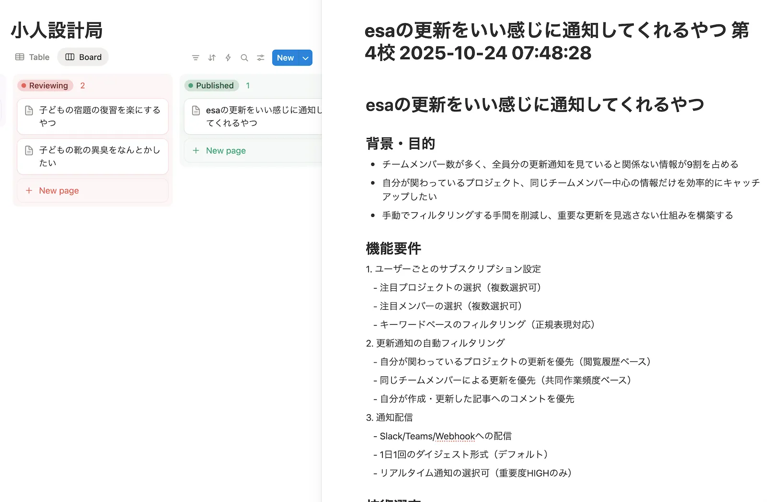The width and height of the screenshot is (767, 502).
Task: Switch to the Table view tab
Action: tap(33, 57)
